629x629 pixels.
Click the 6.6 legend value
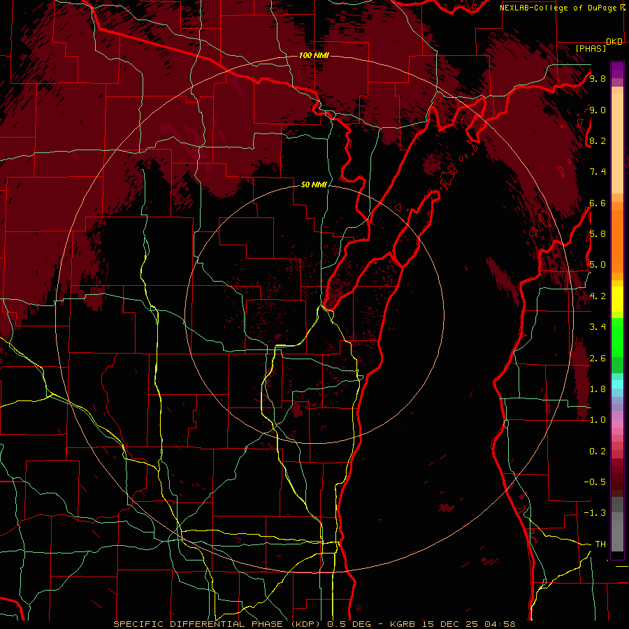point(598,203)
